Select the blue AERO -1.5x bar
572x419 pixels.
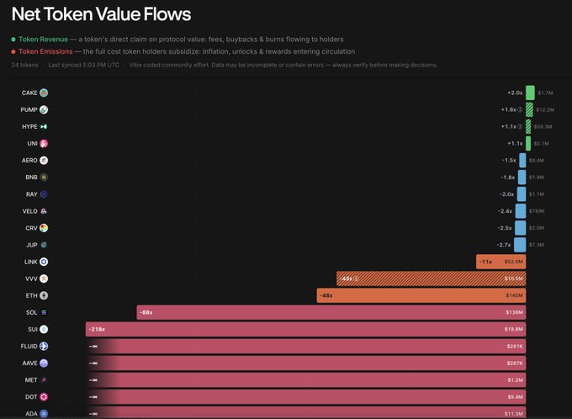[x=522, y=160]
